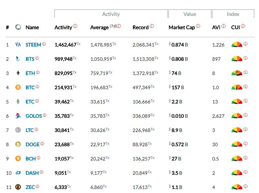Open the DASH coin link
The height and width of the screenshot is (193, 259).
32,173
